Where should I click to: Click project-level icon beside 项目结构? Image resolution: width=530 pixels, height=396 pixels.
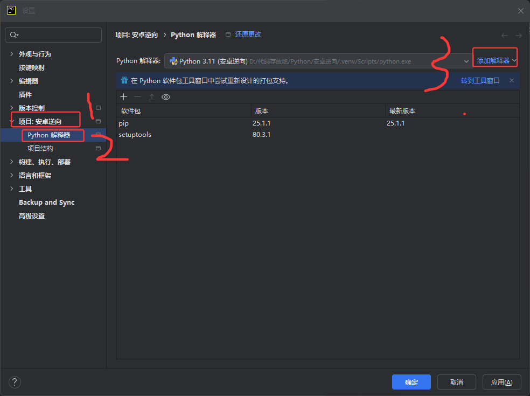pos(99,148)
